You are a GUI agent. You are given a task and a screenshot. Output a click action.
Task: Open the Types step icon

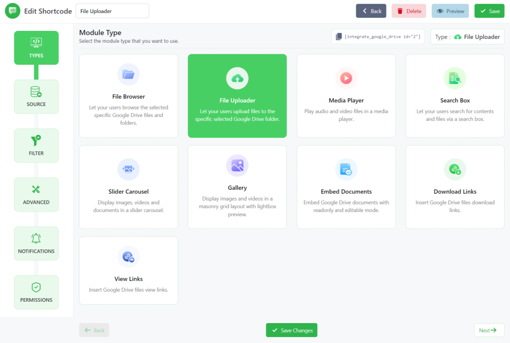(x=36, y=42)
